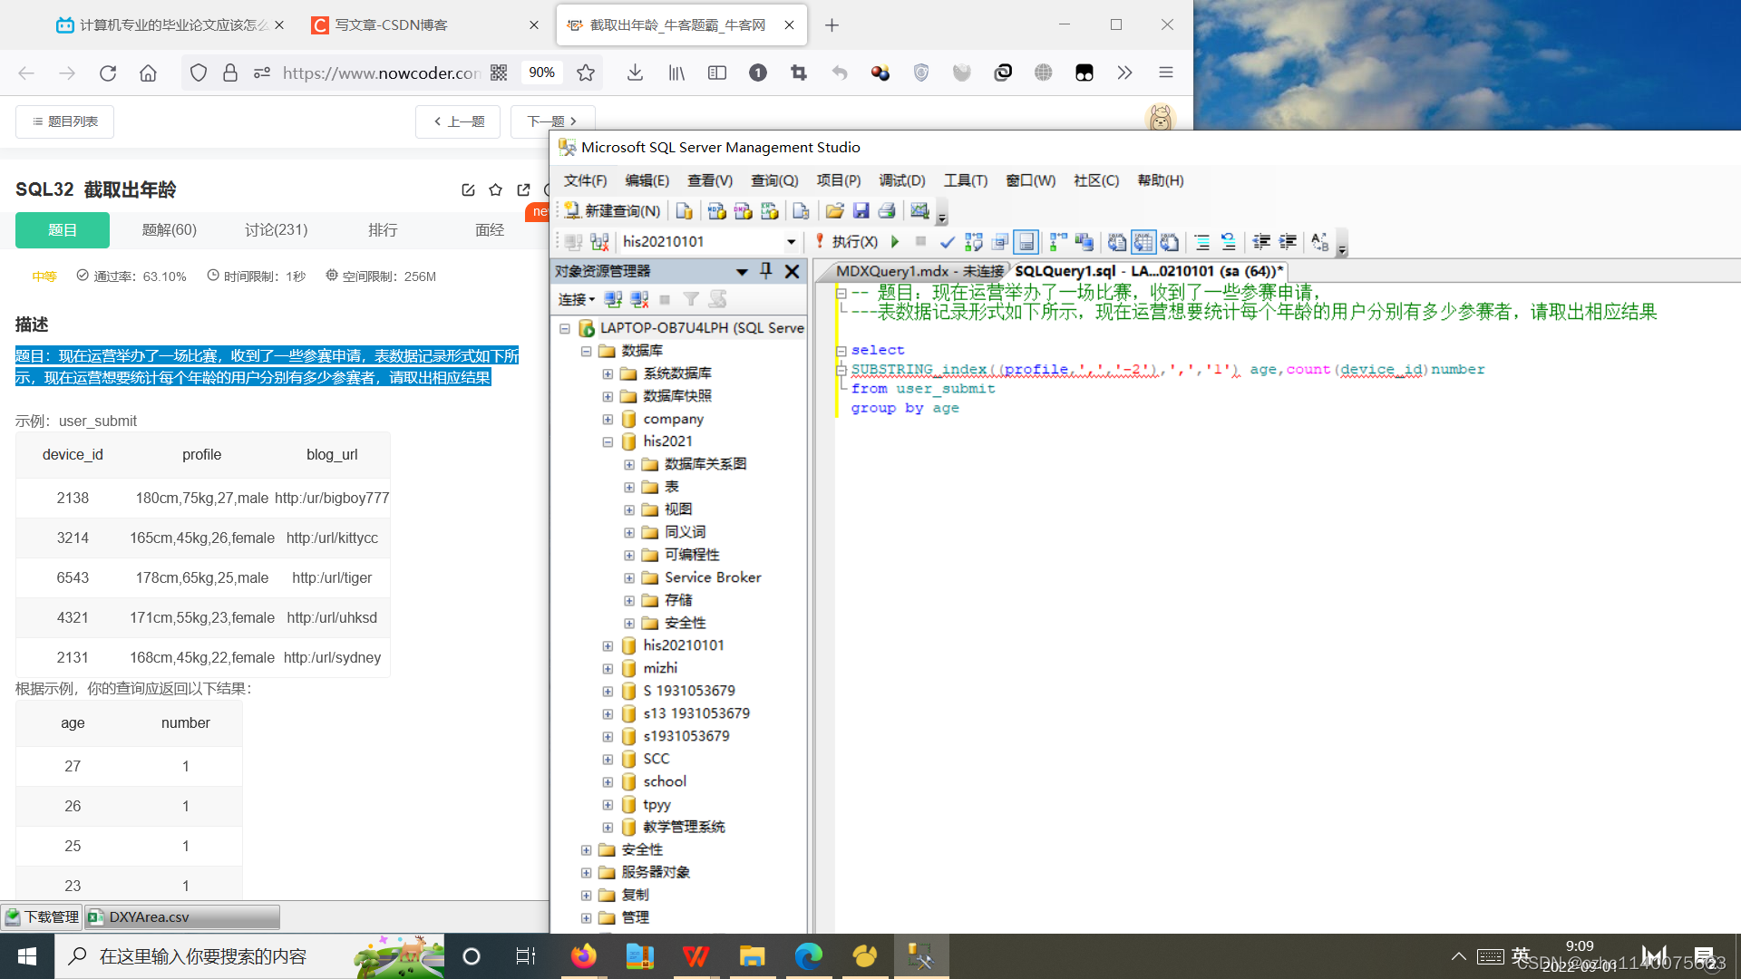Select the mizhi database
Screen dimensions: 1741x979
660,668
